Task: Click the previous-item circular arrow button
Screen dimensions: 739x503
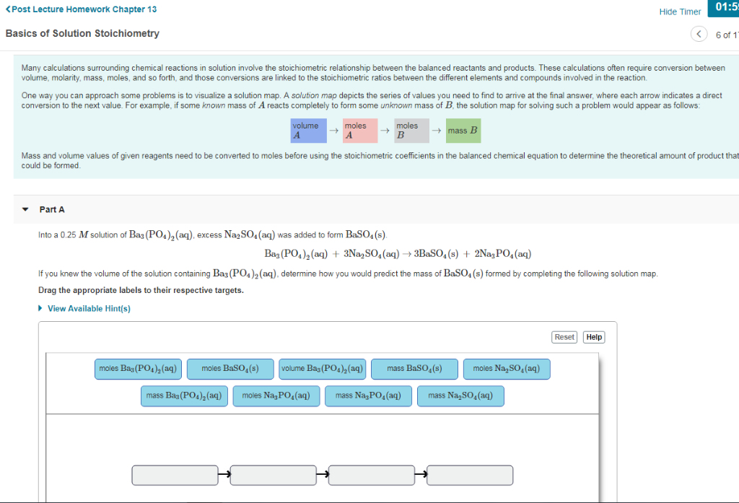Action: 699,33
